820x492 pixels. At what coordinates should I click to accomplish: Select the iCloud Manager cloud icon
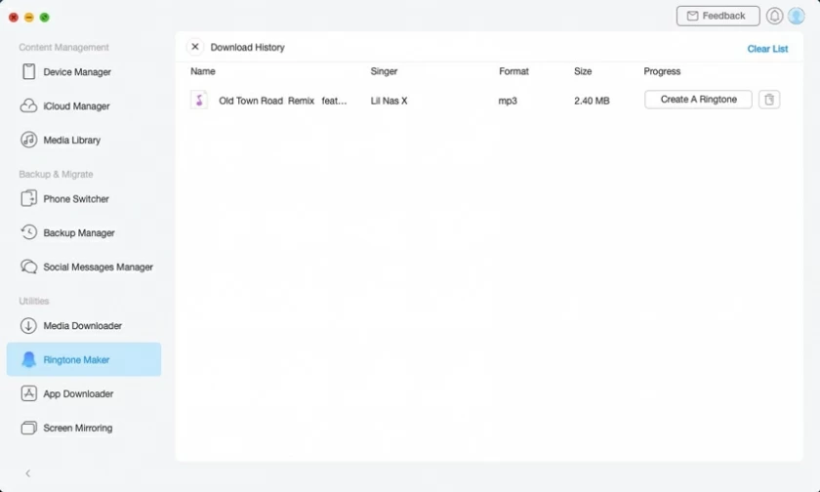pyautogui.click(x=28, y=106)
